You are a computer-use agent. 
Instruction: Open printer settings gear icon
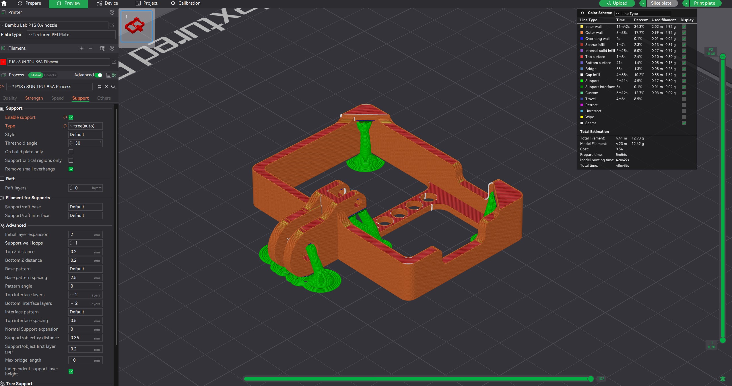pyautogui.click(x=112, y=12)
